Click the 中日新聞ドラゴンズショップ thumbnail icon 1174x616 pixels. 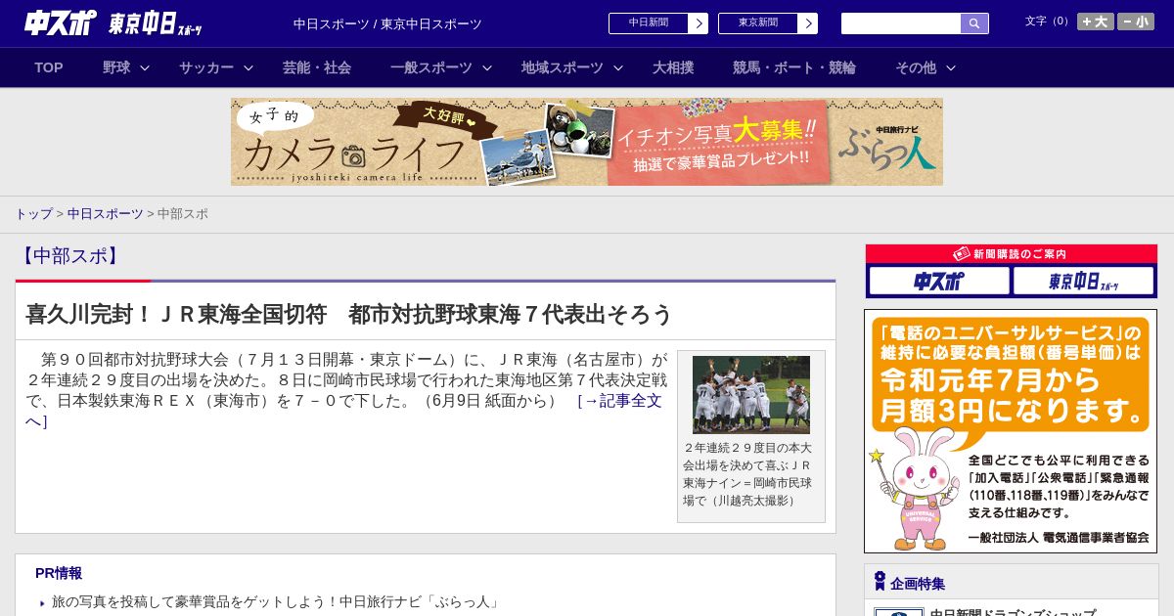899,612
